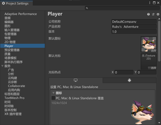Open the Player settings help icon
The image size is (161, 125).
(148, 14)
